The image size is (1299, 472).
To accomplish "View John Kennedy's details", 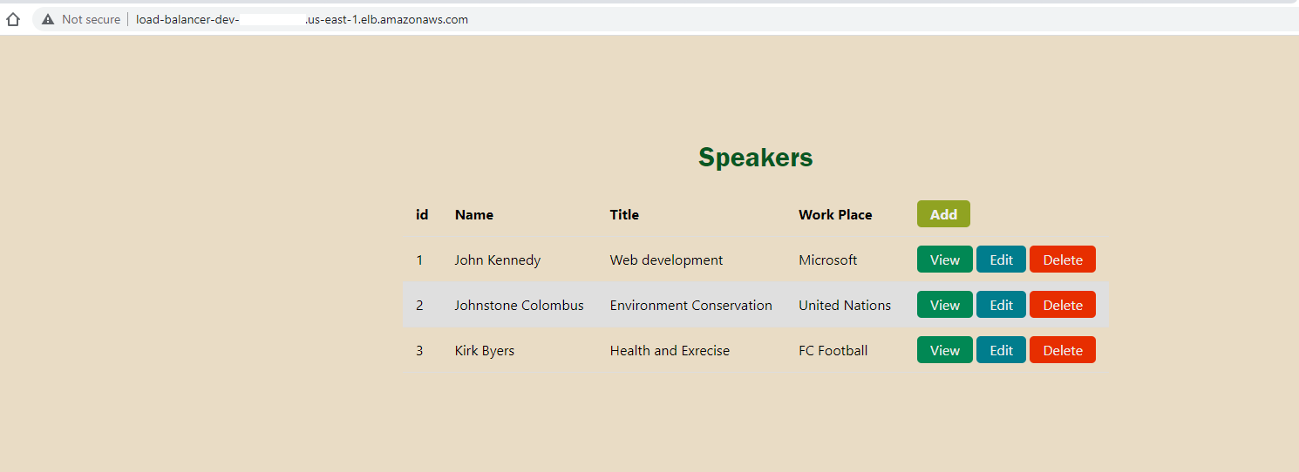I will pos(944,260).
